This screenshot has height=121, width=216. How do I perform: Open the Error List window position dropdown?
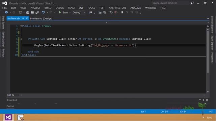point(200,100)
